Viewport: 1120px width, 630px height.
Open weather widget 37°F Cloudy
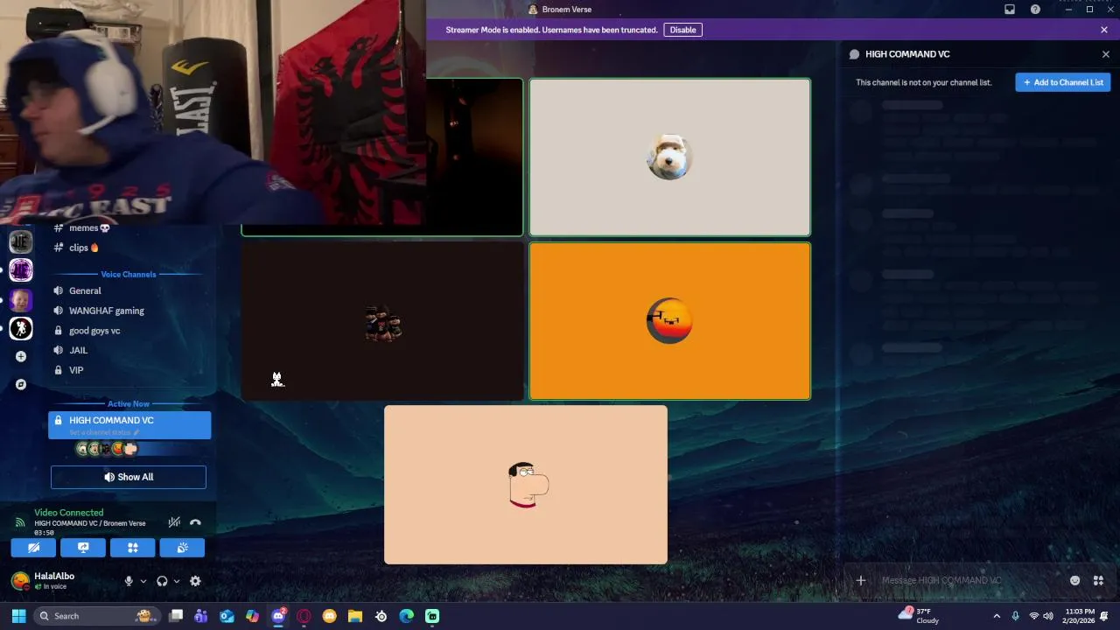tap(920, 616)
